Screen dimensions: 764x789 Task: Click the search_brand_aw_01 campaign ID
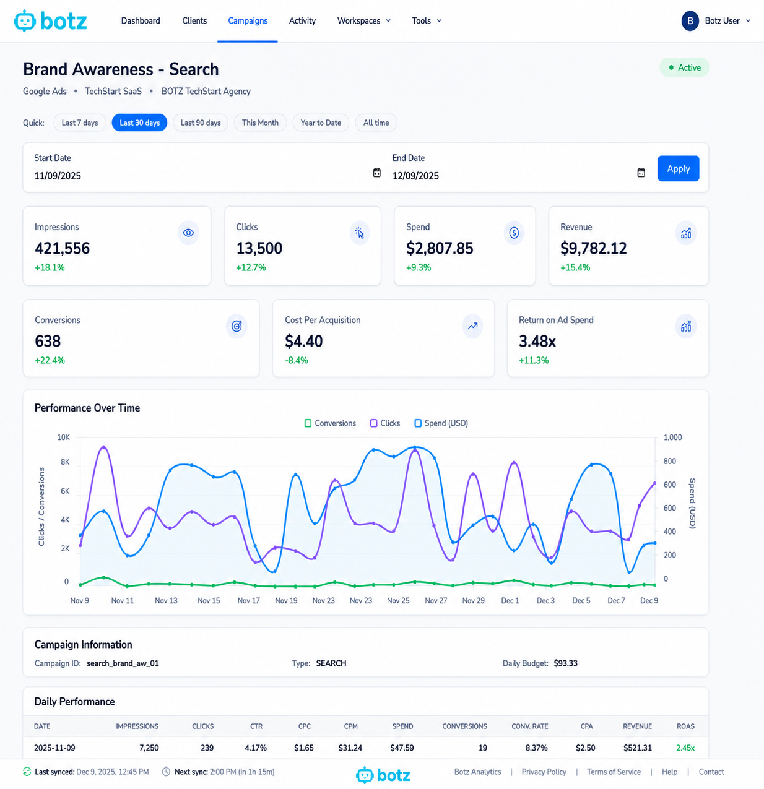(x=123, y=663)
